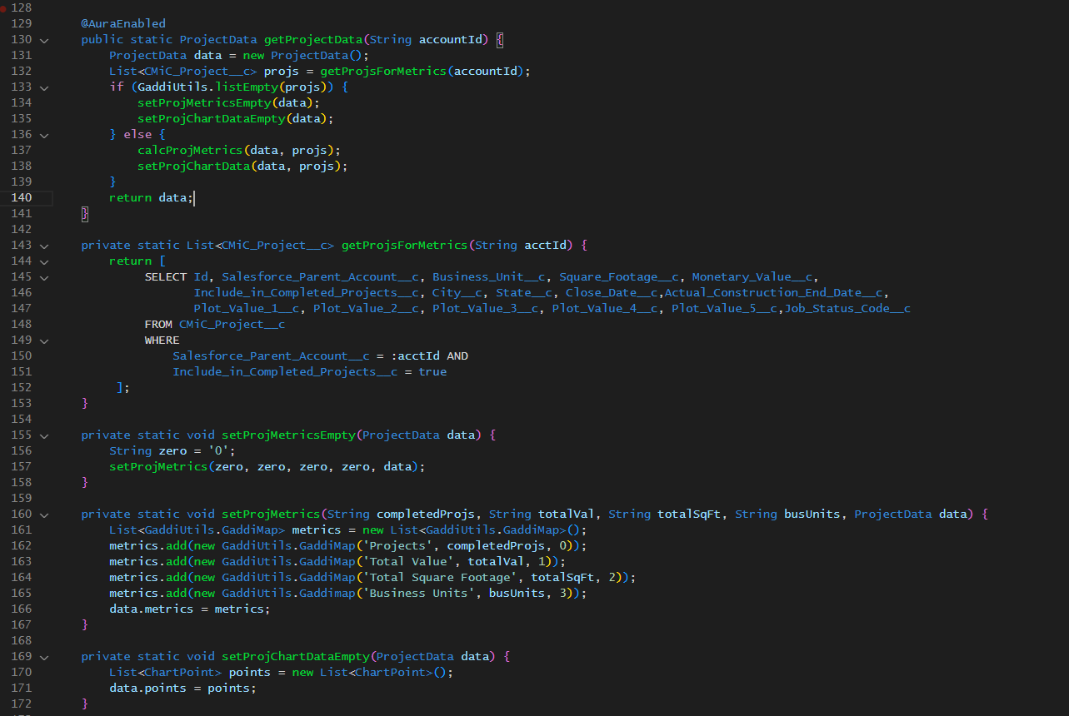Screen dimensions: 1069x716
Task: Collapse the setProjMetrics method fold arrow
Action: [43, 514]
